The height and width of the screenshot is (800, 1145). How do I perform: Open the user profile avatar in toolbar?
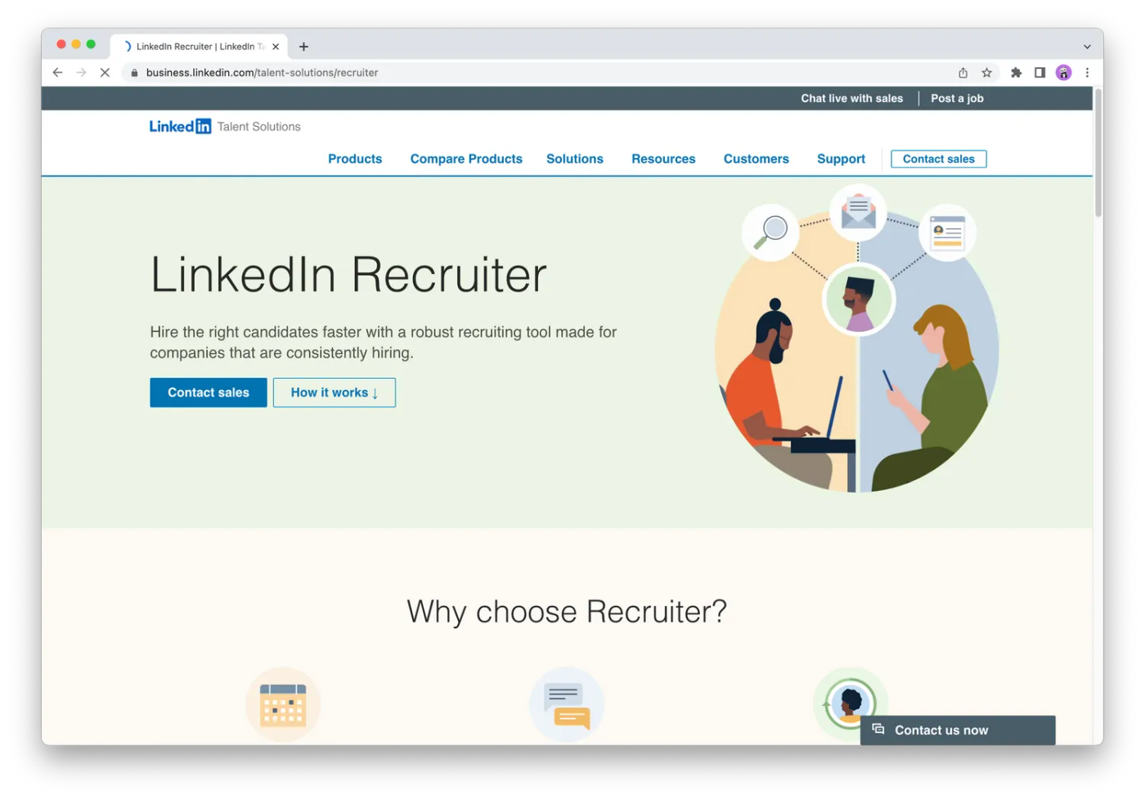tap(1063, 73)
